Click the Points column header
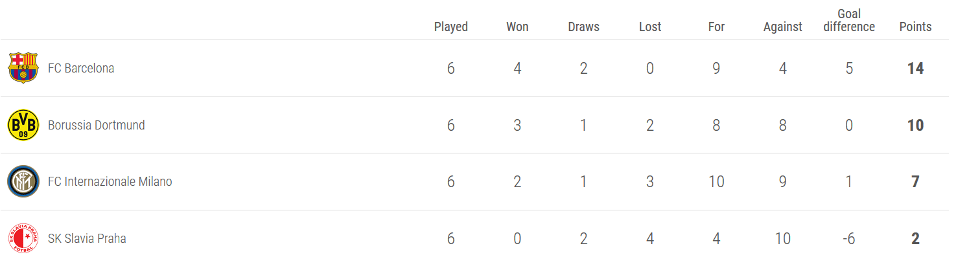The image size is (956, 270). tap(915, 27)
